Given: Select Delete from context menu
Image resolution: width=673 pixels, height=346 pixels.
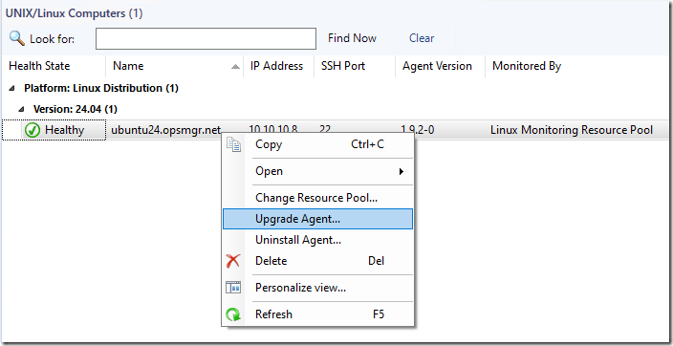Looking at the screenshot, I should (x=317, y=261).
